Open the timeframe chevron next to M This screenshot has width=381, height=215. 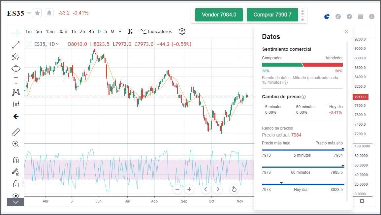tap(120, 31)
